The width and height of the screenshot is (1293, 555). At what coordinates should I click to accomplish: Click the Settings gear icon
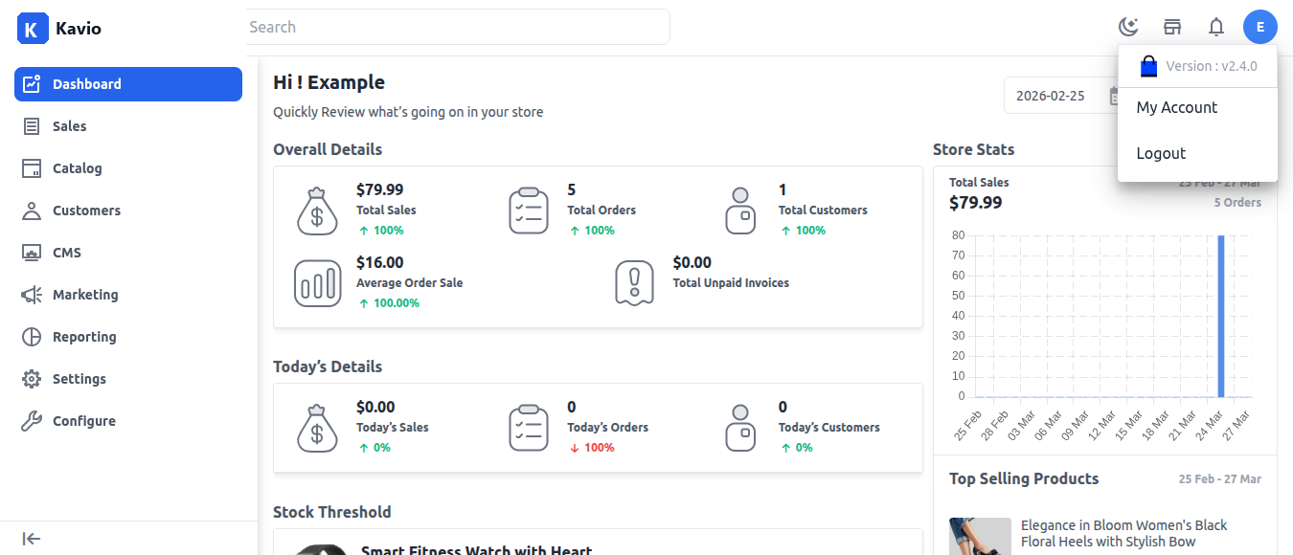point(32,379)
